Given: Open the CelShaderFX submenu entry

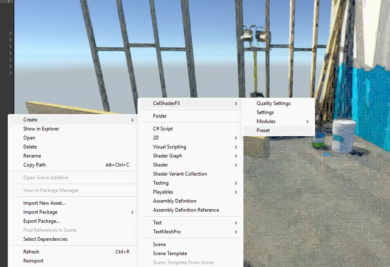Looking at the screenshot, I should pyautogui.click(x=190, y=103).
